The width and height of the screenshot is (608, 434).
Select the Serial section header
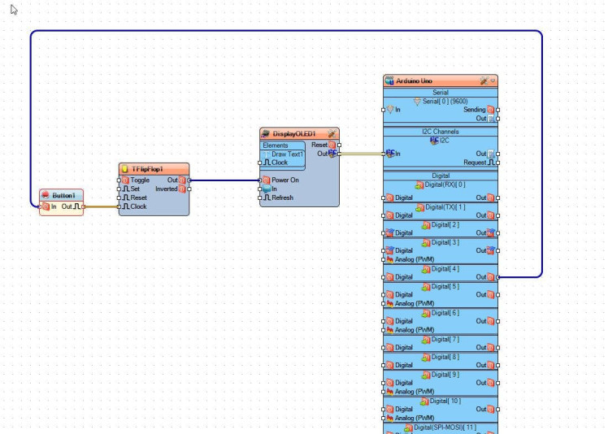tap(441, 93)
